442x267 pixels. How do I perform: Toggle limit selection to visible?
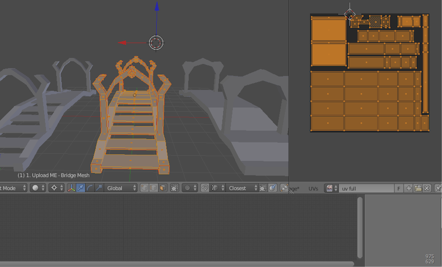coord(174,188)
